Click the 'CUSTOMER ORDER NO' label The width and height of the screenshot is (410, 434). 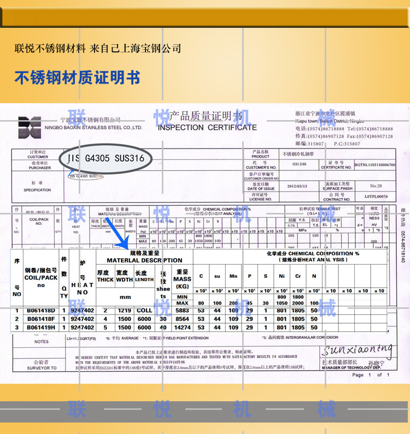261,179
